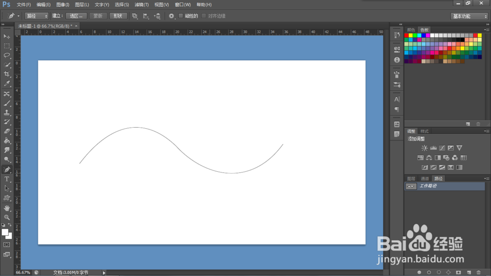Image resolution: width=491 pixels, height=276 pixels.
Task: Open the 图像(I) menu
Action: pyautogui.click(x=63, y=5)
